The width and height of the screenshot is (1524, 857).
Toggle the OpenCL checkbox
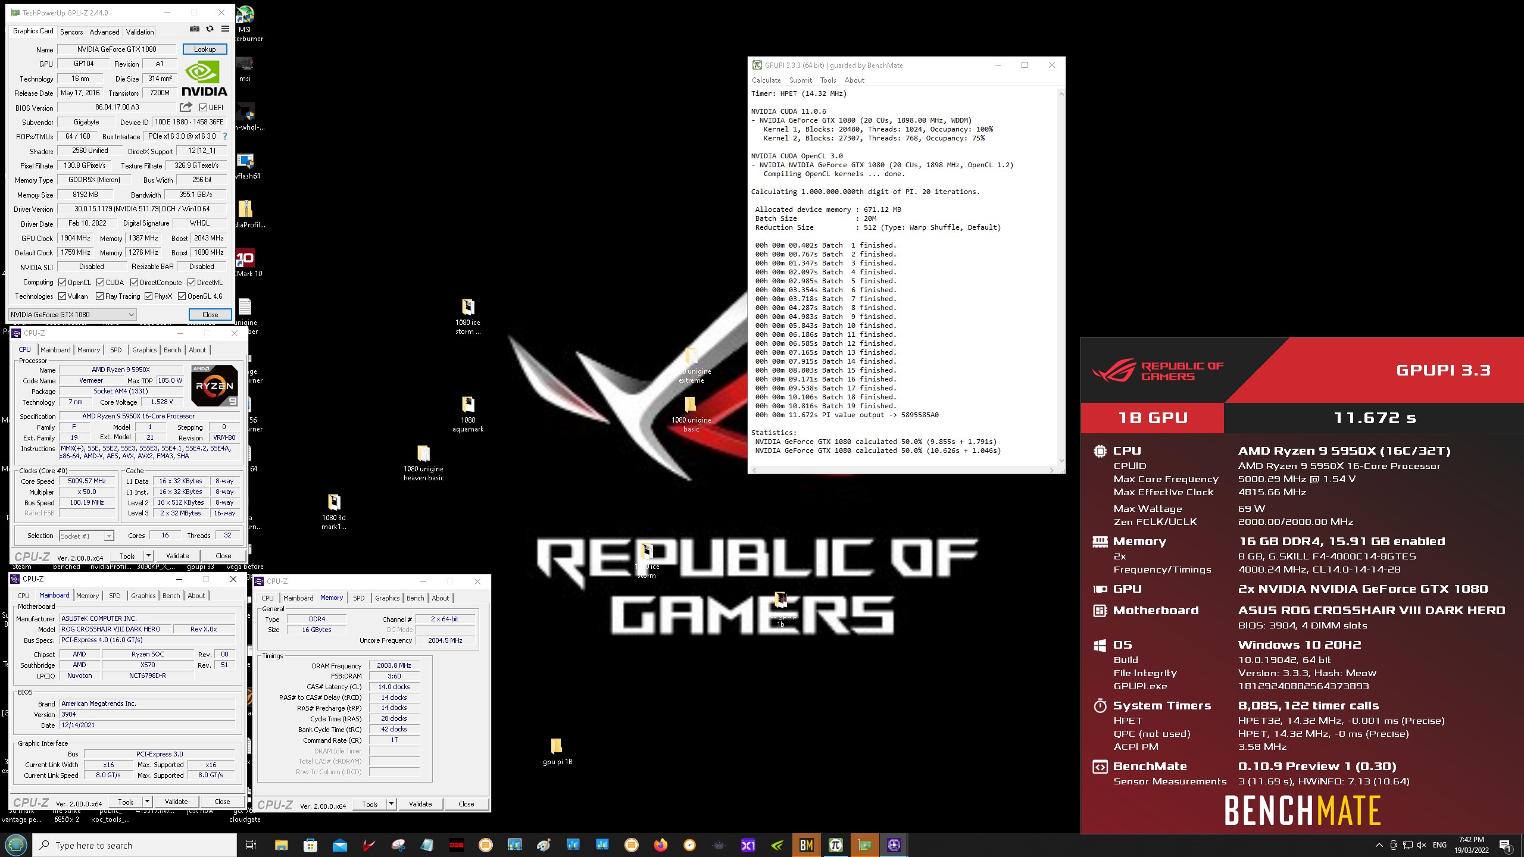[x=62, y=283]
